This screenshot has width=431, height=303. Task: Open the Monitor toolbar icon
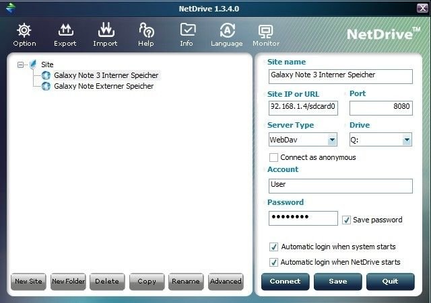(266, 32)
